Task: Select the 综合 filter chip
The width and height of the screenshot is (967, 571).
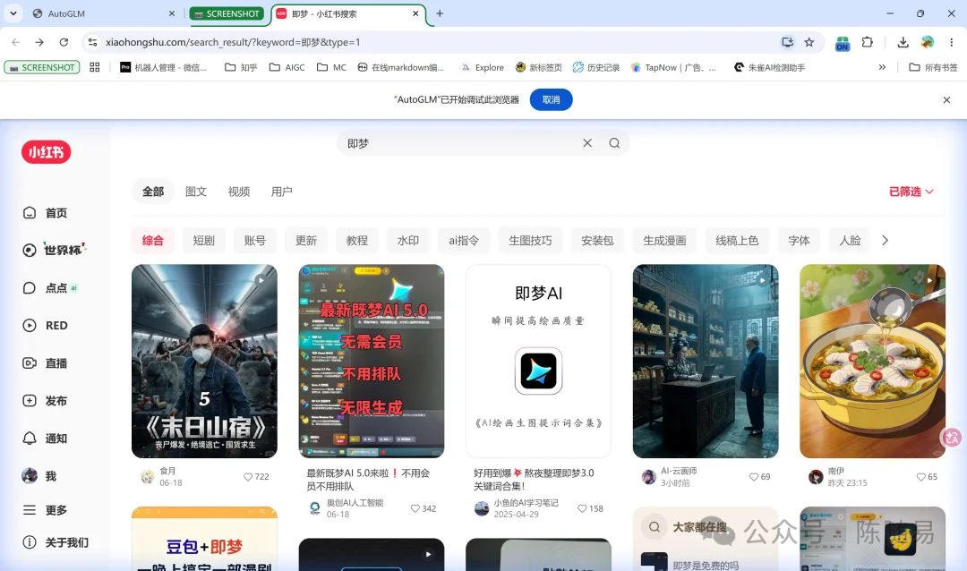Action: click(x=153, y=241)
